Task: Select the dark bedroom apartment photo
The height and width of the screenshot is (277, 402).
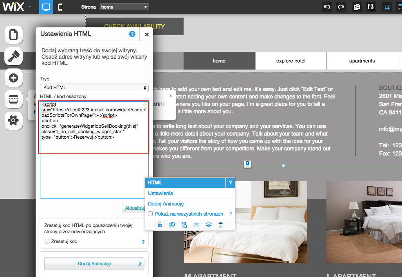Action: tap(364, 222)
